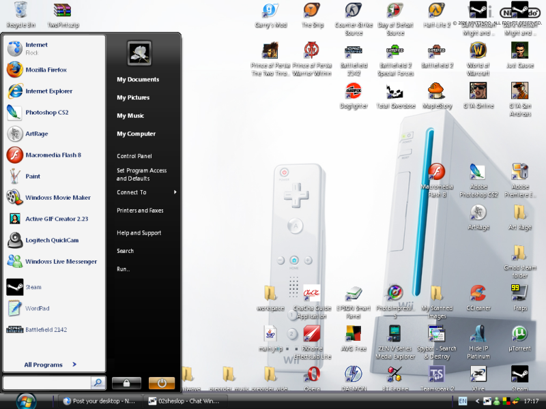
Task: Open Macromedia Flash 8 from Start menu
Action: pyautogui.click(x=54, y=155)
